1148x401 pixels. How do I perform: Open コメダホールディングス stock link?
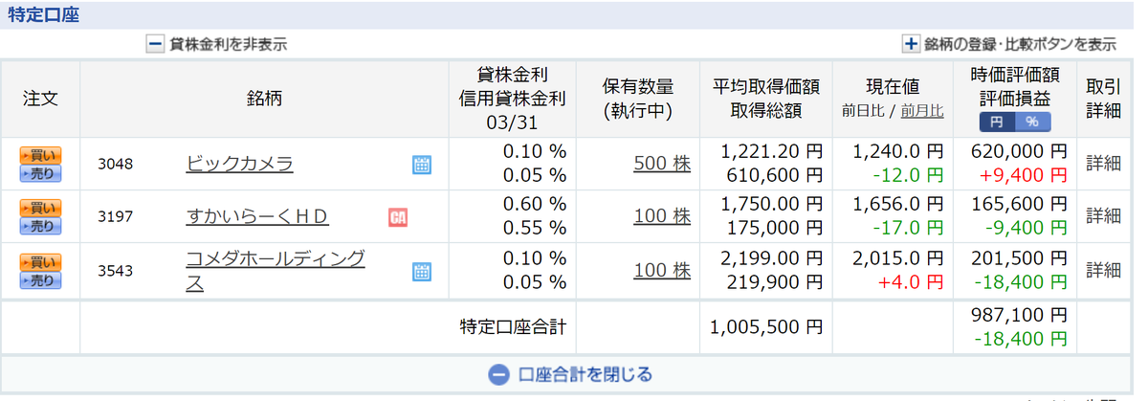coord(276,271)
